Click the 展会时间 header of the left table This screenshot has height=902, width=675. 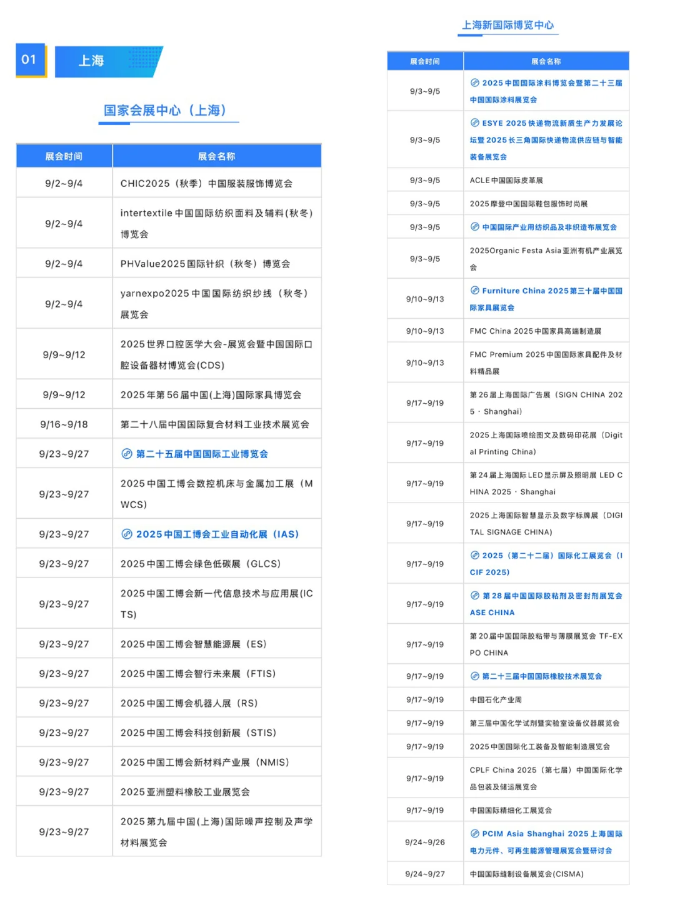[64, 156]
